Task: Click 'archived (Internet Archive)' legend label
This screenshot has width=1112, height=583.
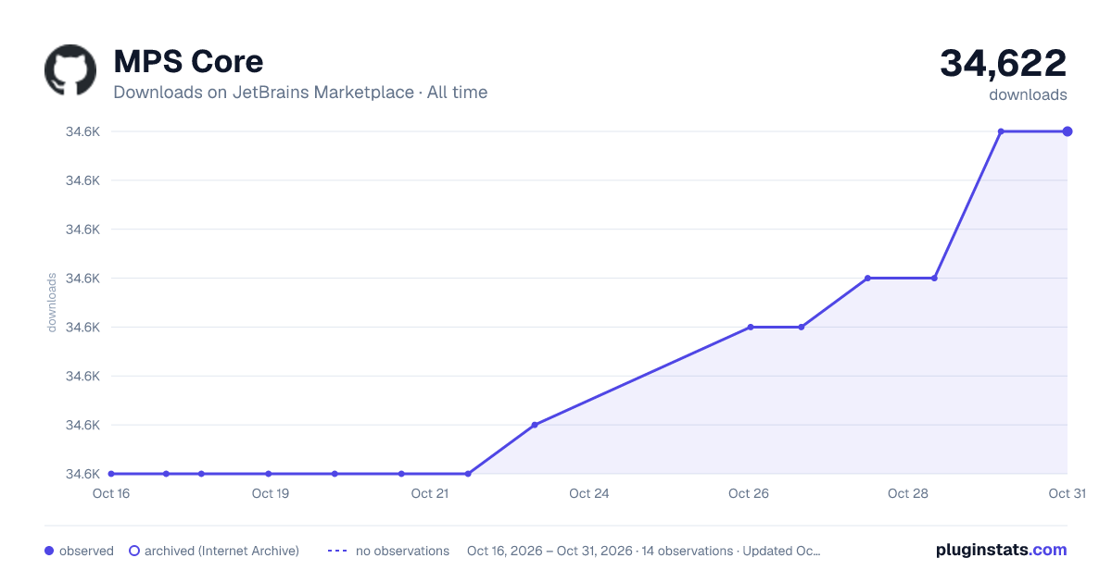Action: coord(221,551)
